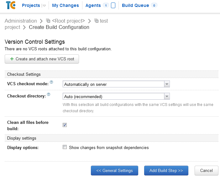Go back to General Settings

(114, 170)
